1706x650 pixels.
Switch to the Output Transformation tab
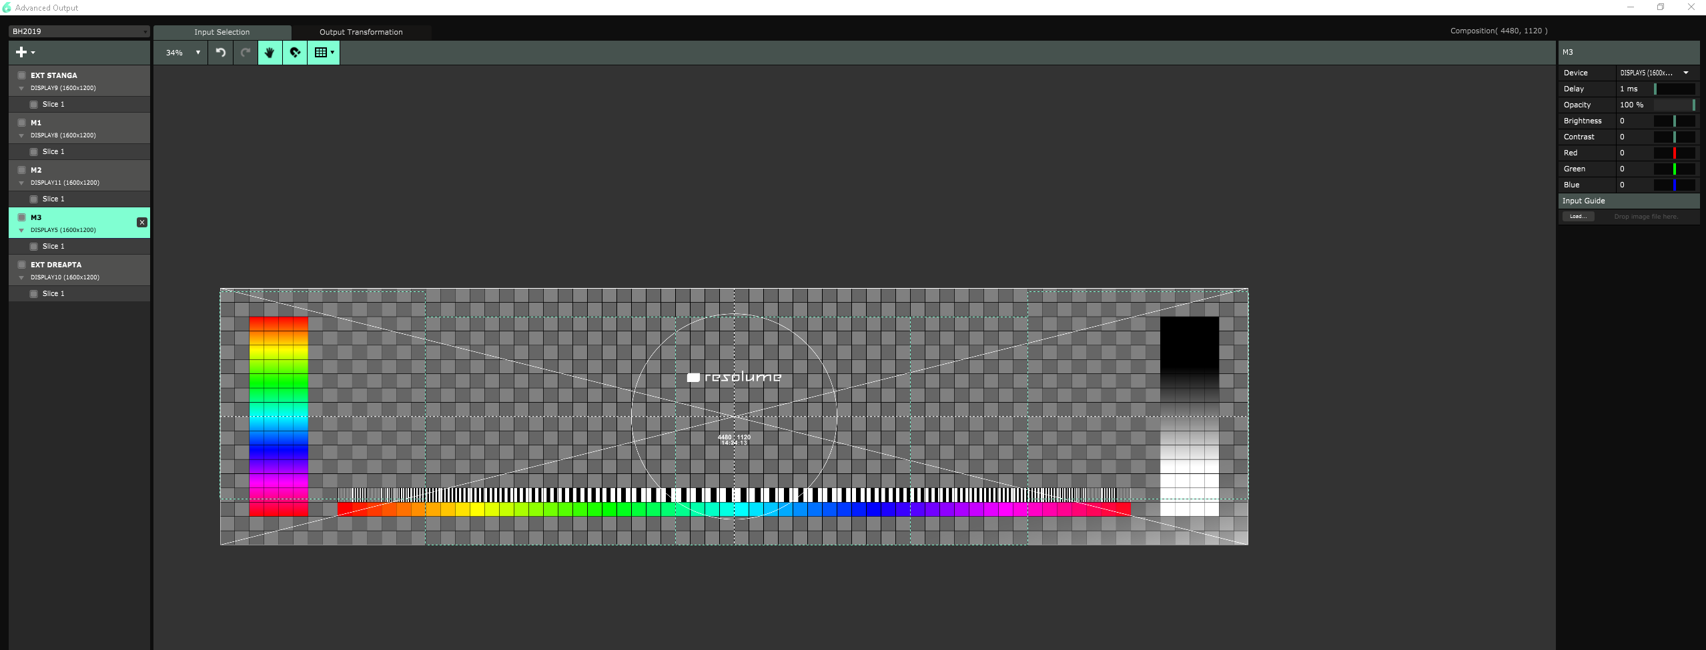361,32
